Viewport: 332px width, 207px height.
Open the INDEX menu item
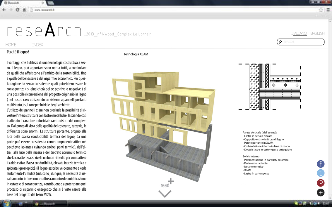tap(37, 45)
